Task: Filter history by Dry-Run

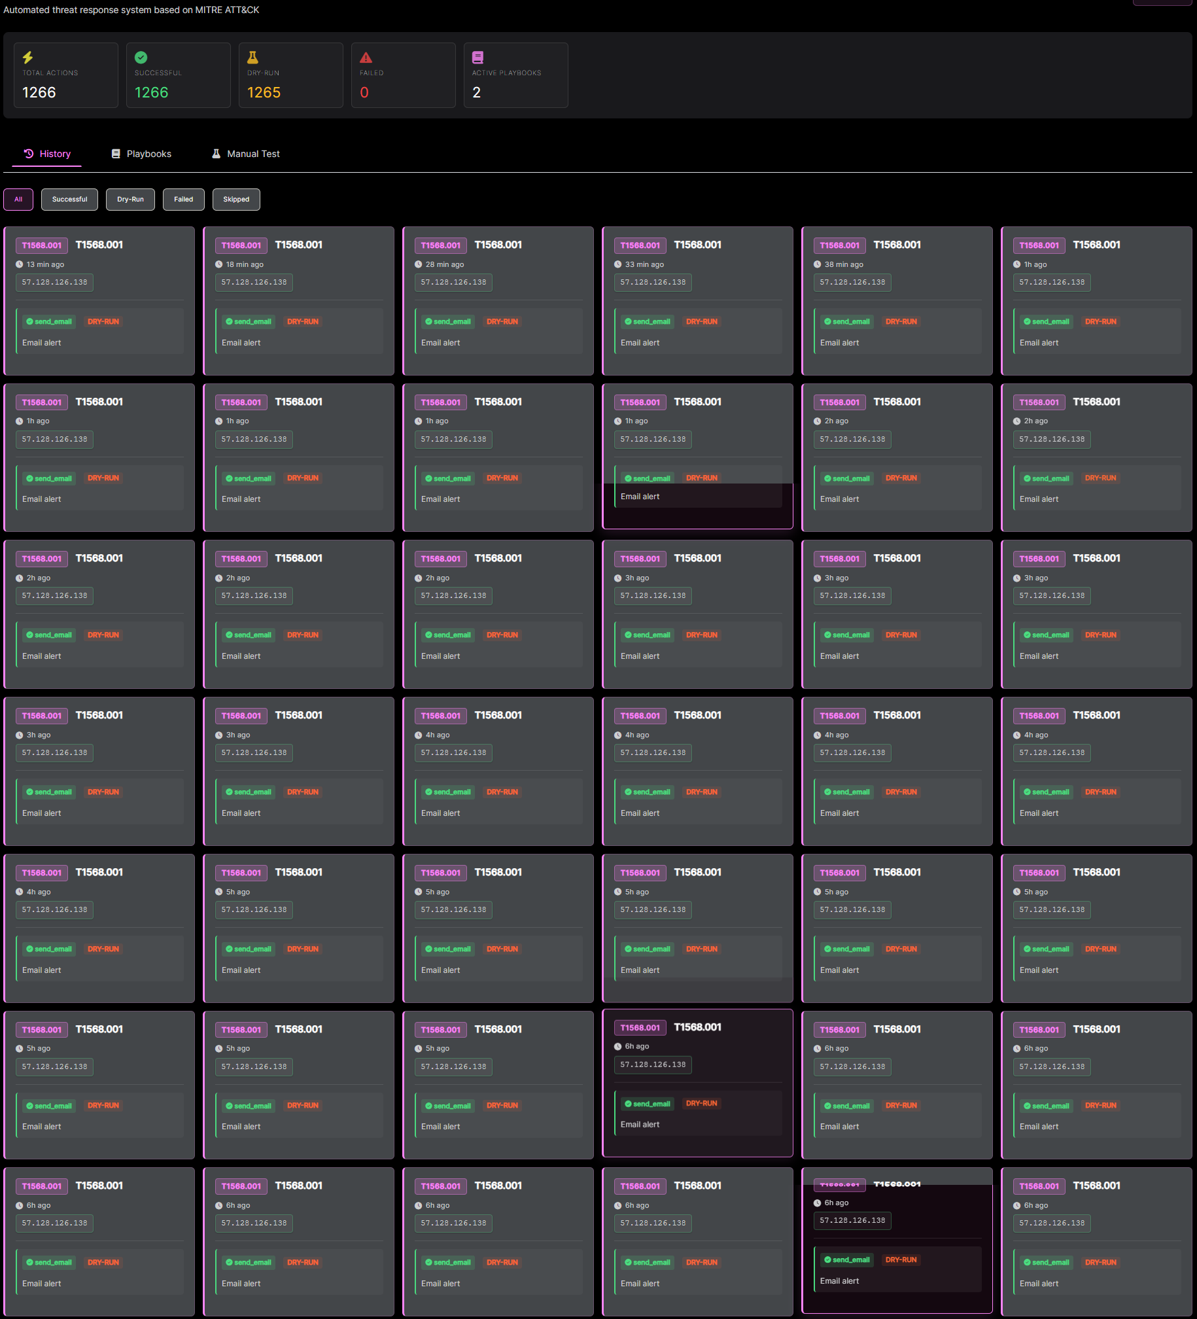Action: click(x=130, y=200)
